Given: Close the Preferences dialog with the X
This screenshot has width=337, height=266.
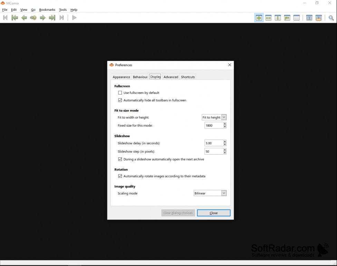Looking at the screenshot, I should point(230,65).
